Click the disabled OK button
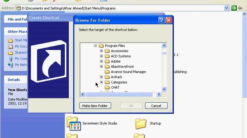 (x=131, y=106)
